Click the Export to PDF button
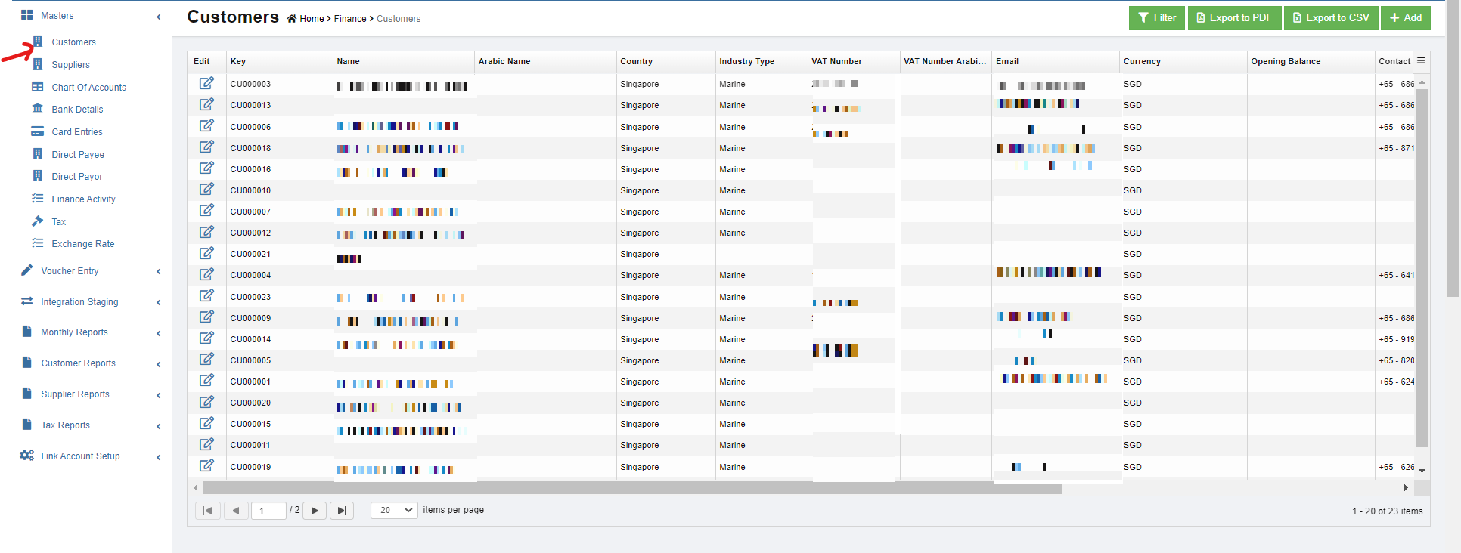Screen dimensions: 1461x553 coord(1234,18)
